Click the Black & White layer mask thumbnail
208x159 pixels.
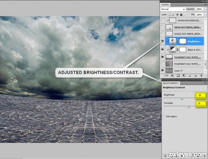click(x=183, y=49)
